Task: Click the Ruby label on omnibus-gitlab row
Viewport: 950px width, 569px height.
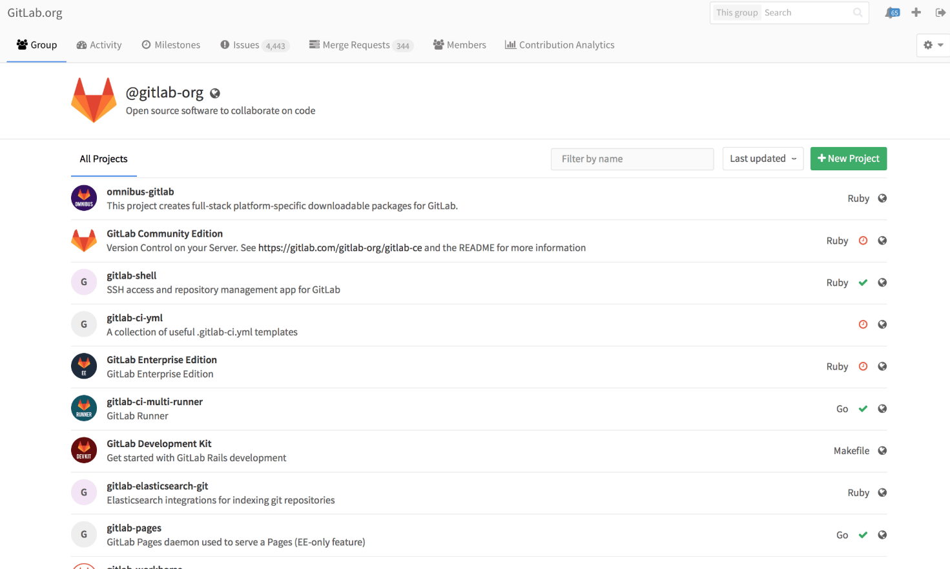Action: pos(858,199)
